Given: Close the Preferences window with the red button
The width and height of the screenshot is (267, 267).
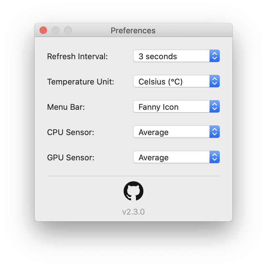Looking at the screenshot, I should (x=43, y=31).
